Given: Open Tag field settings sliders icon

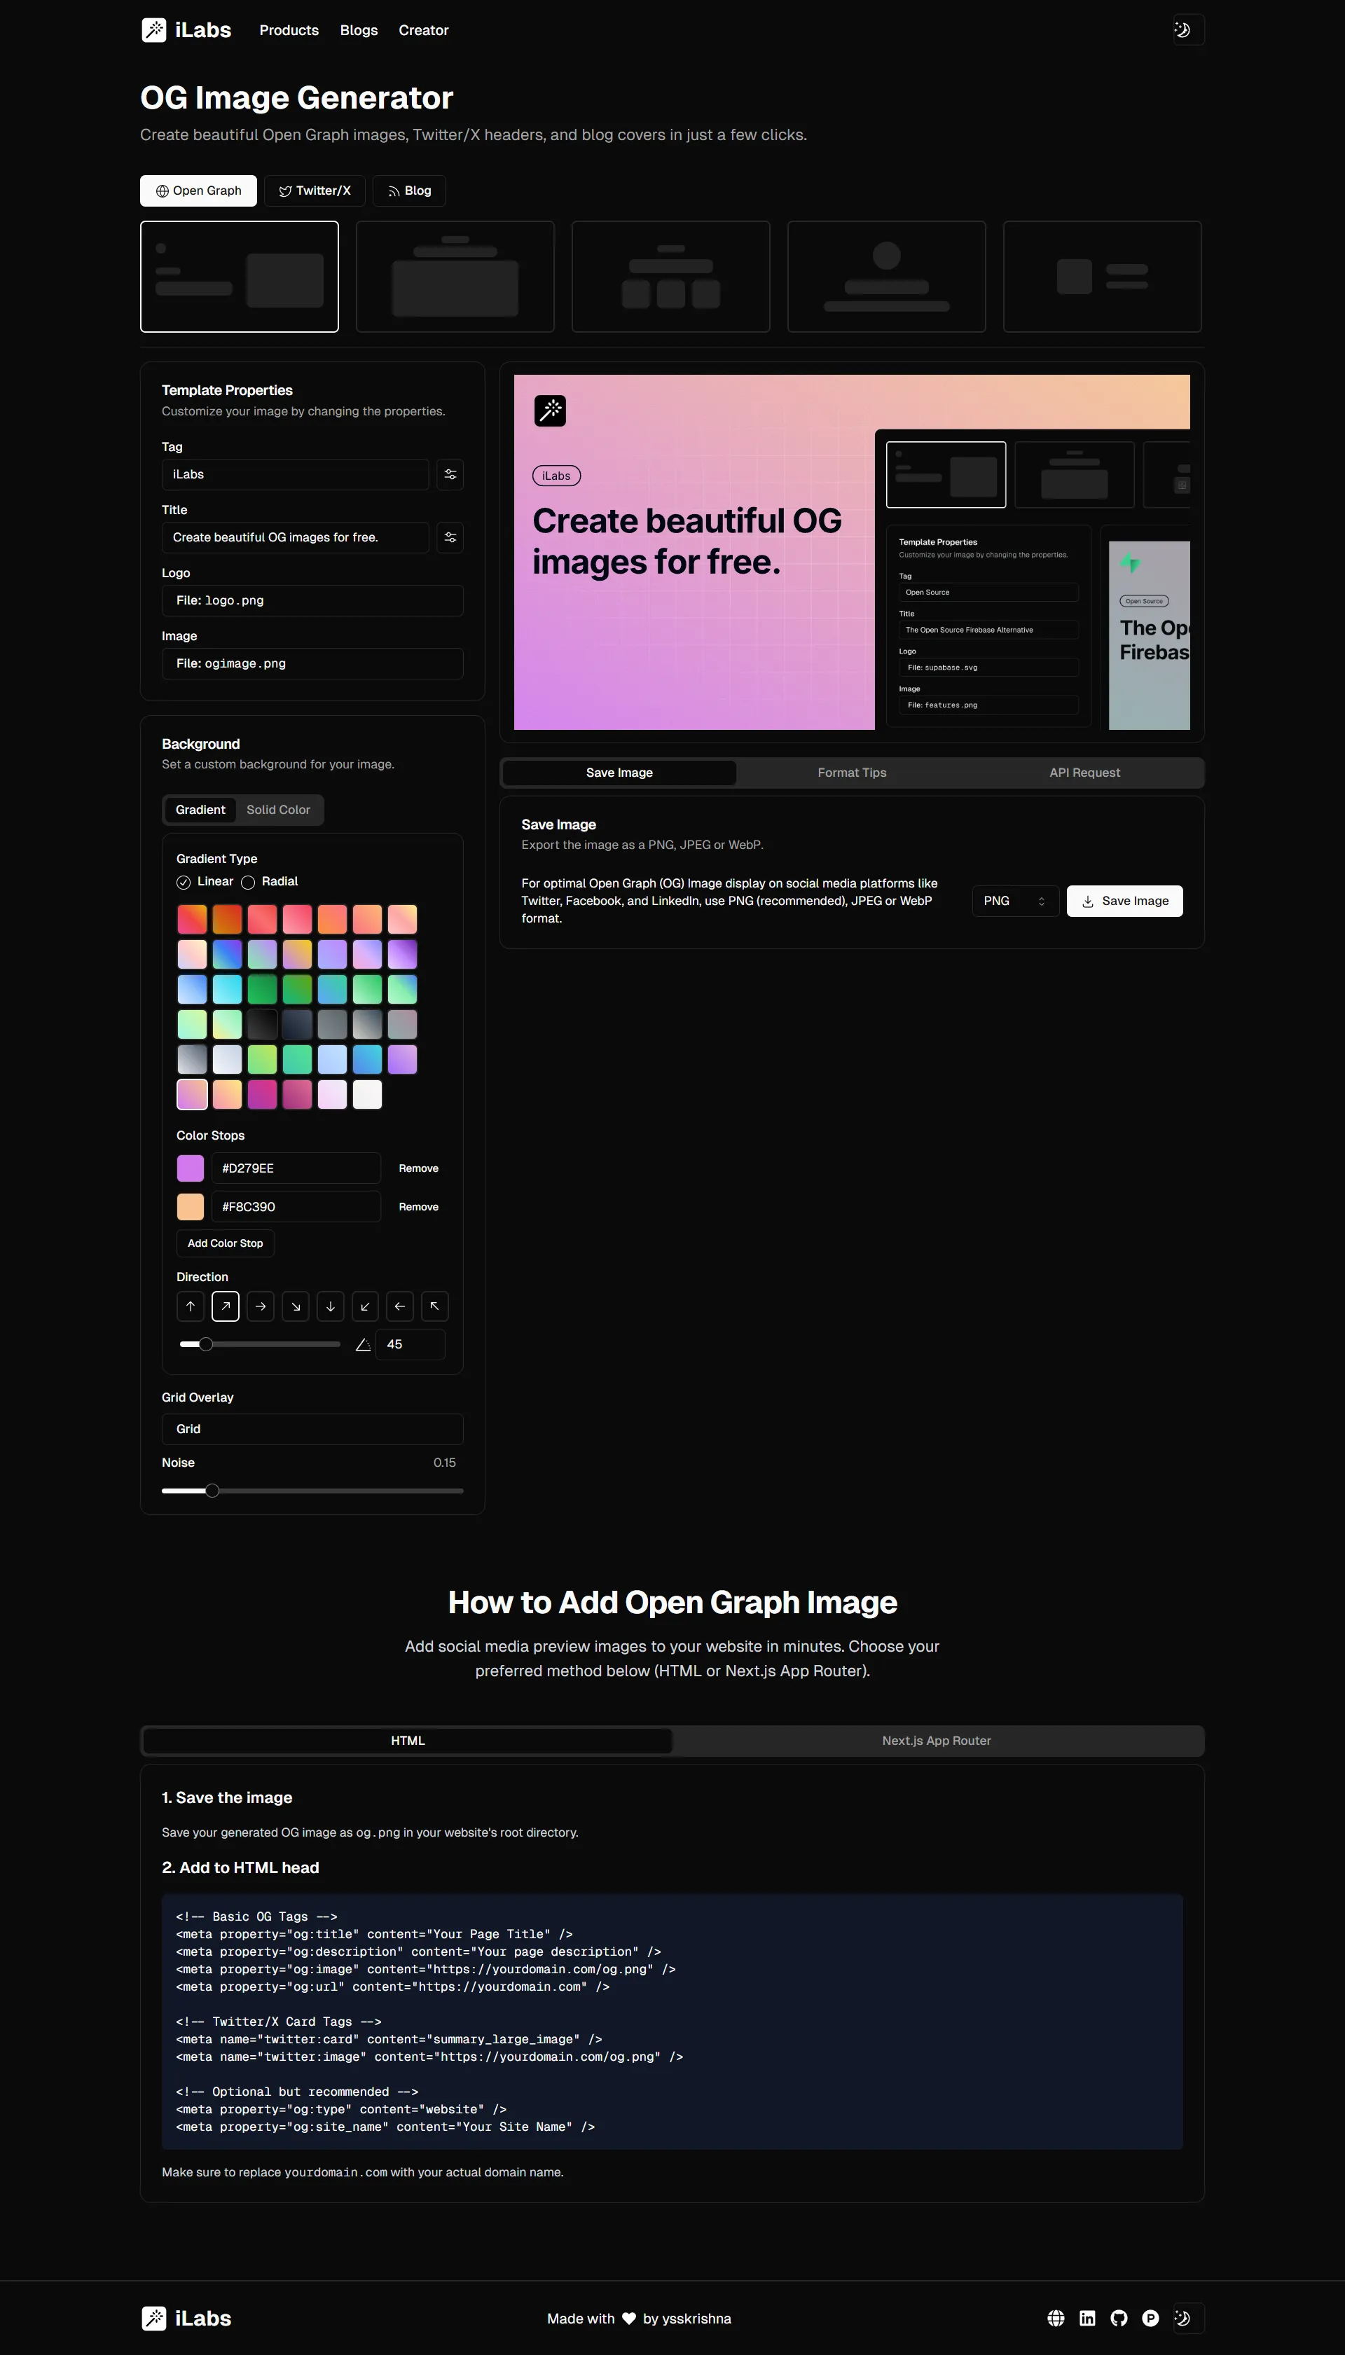Looking at the screenshot, I should (450, 475).
